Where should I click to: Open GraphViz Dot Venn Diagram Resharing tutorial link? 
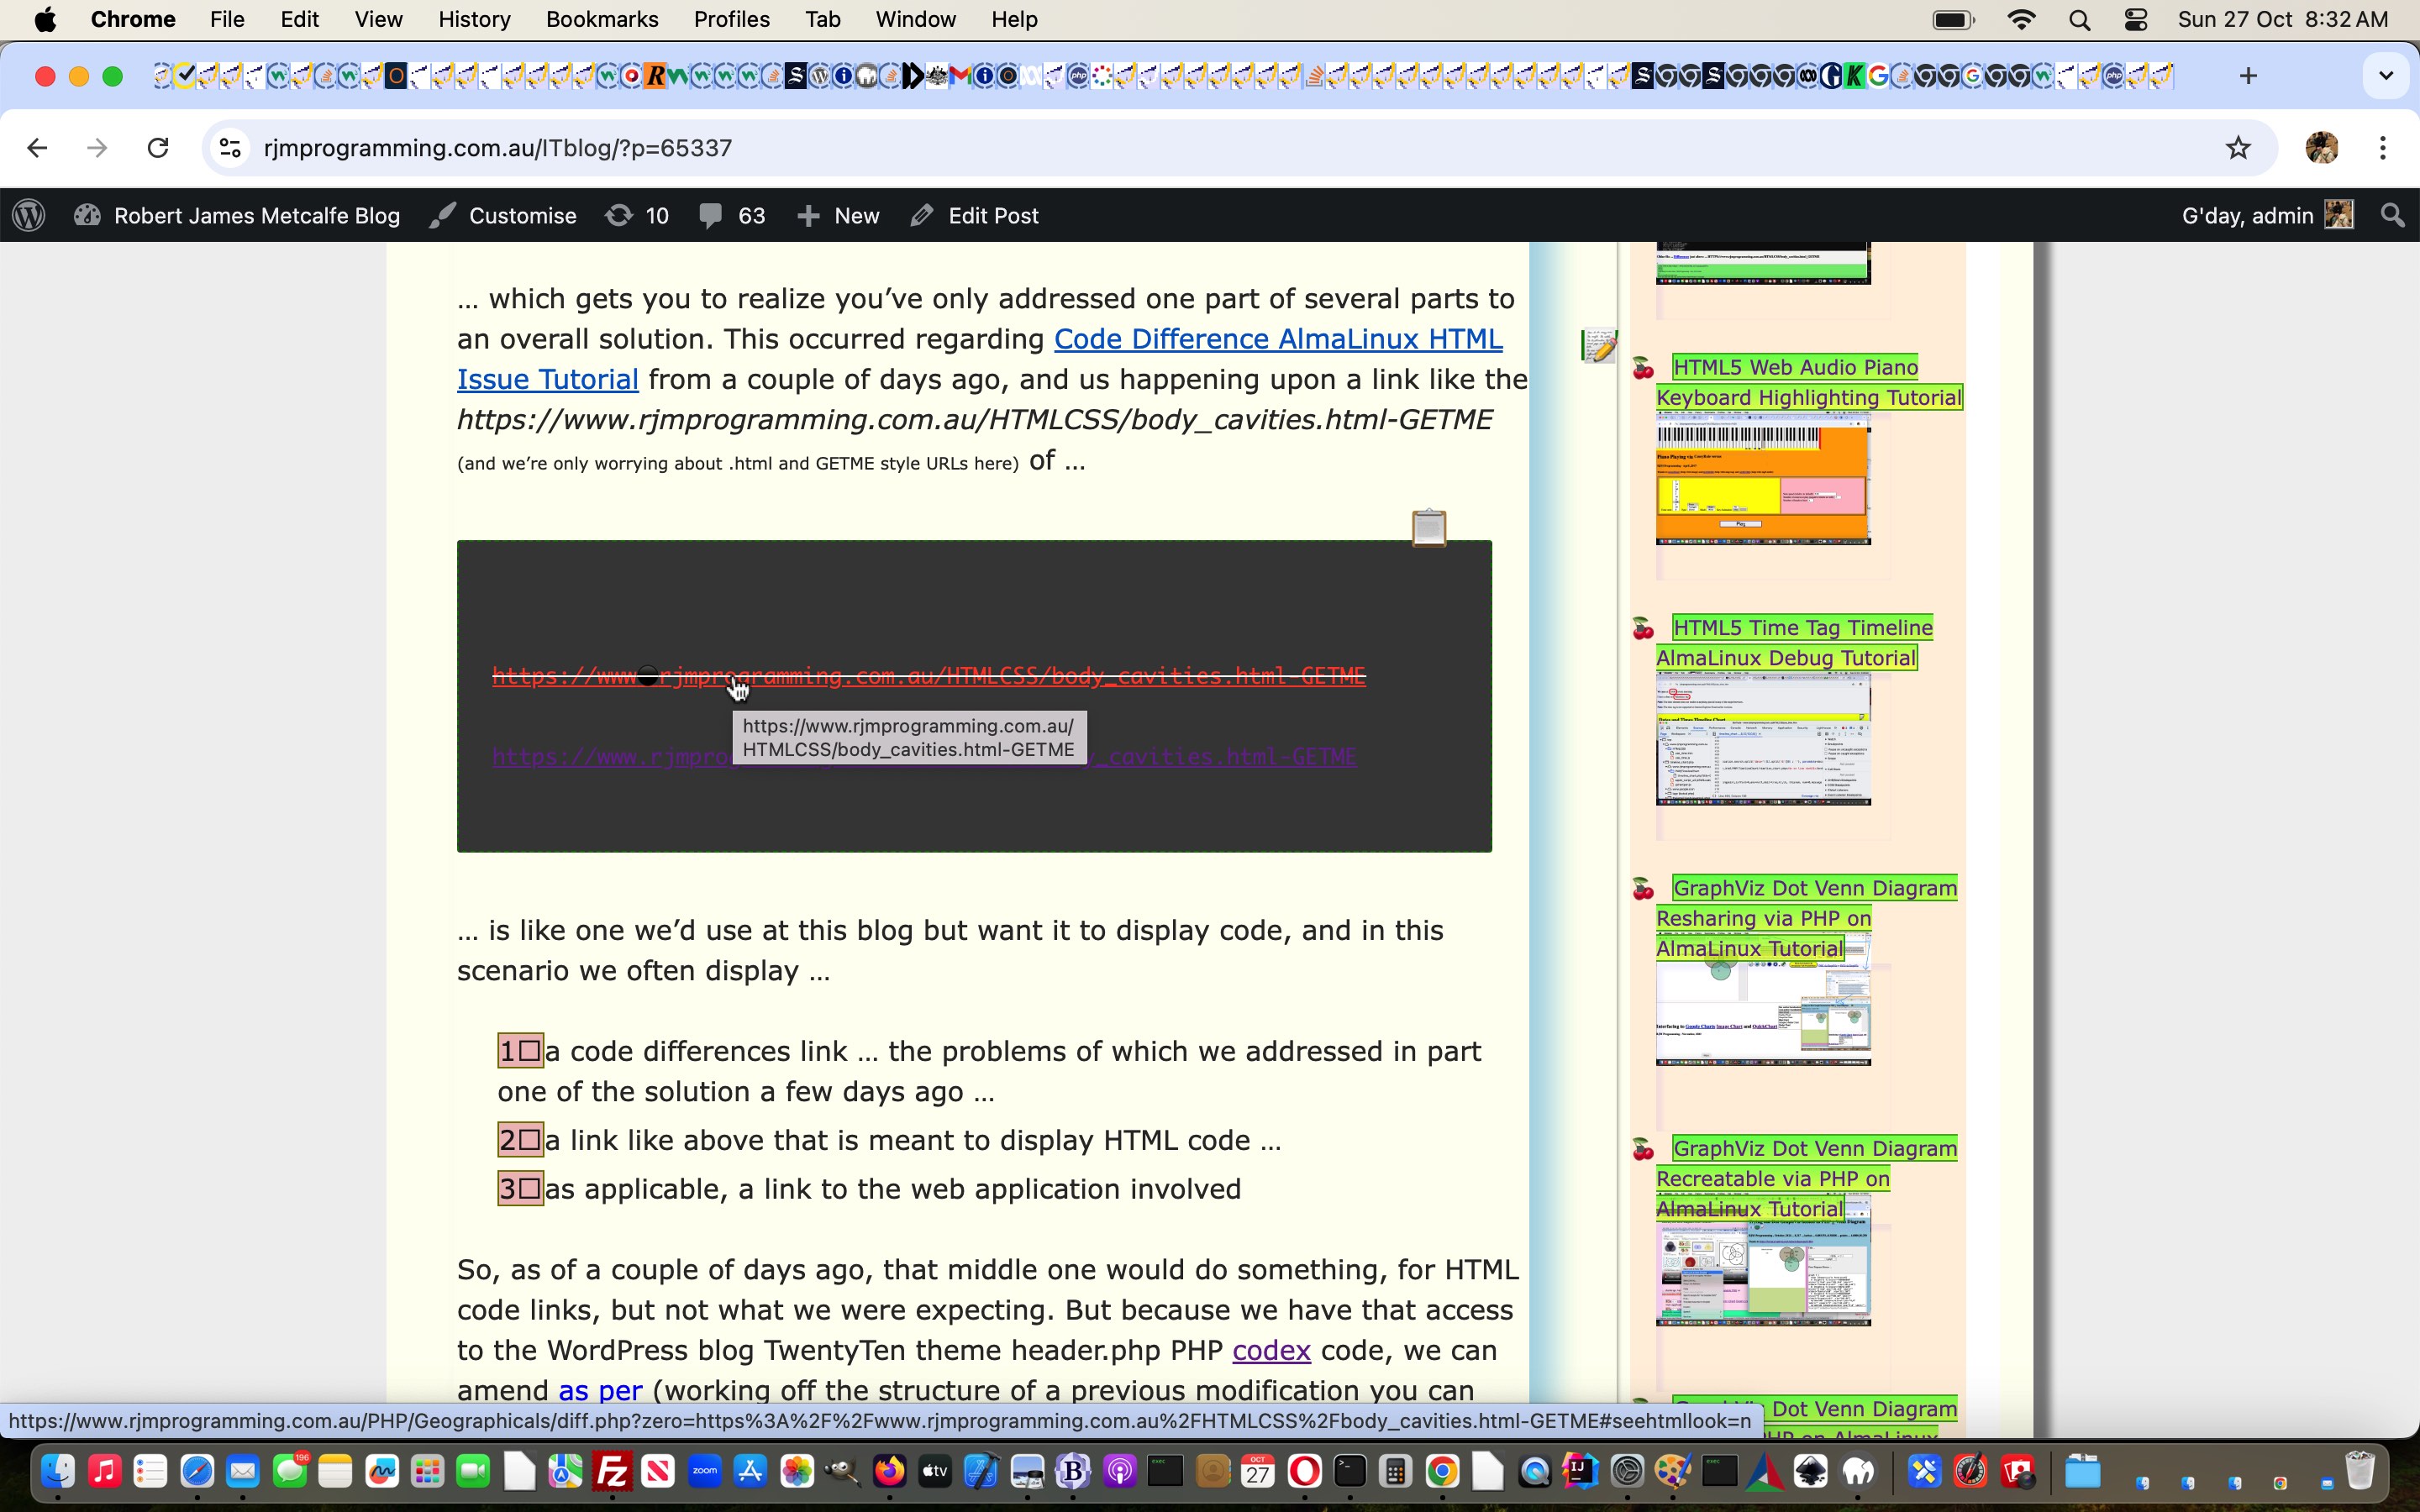click(1807, 917)
